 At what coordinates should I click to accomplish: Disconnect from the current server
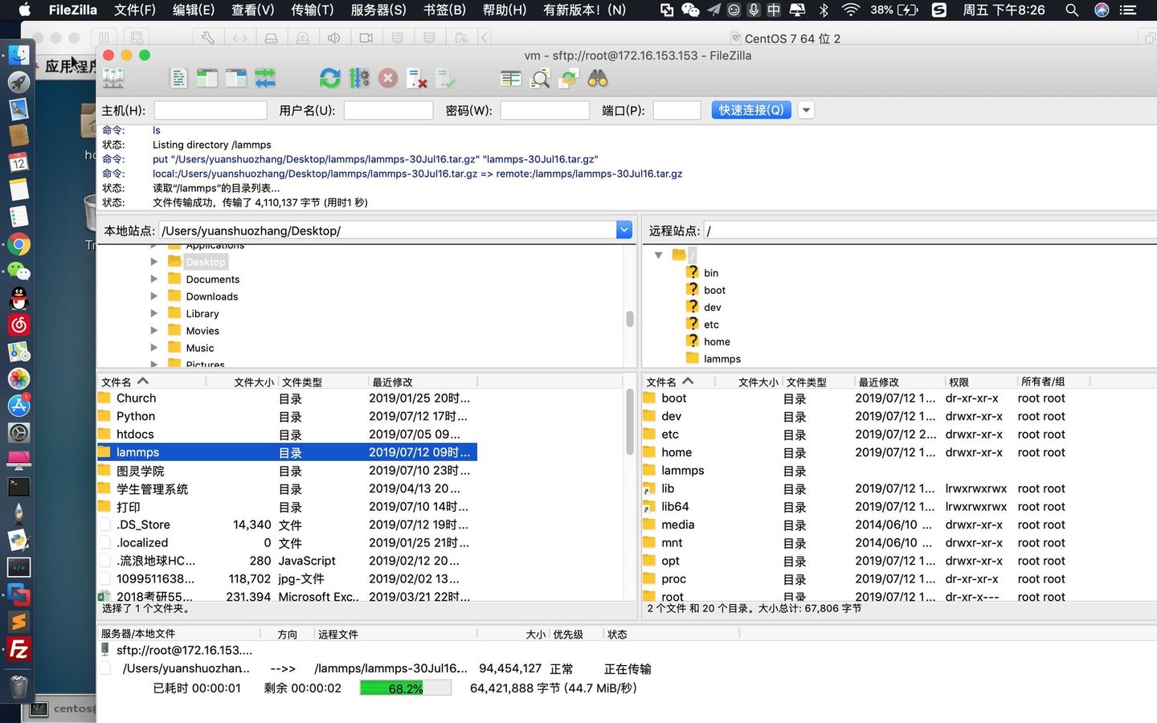pos(415,78)
